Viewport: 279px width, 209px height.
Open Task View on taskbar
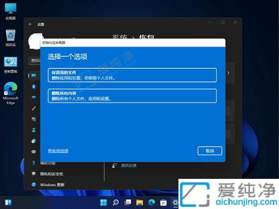click(128, 202)
